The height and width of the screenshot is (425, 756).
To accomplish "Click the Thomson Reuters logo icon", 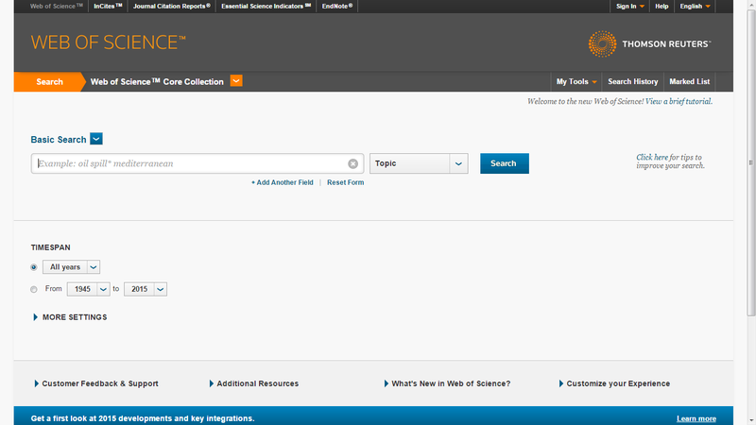I will click(x=602, y=43).
